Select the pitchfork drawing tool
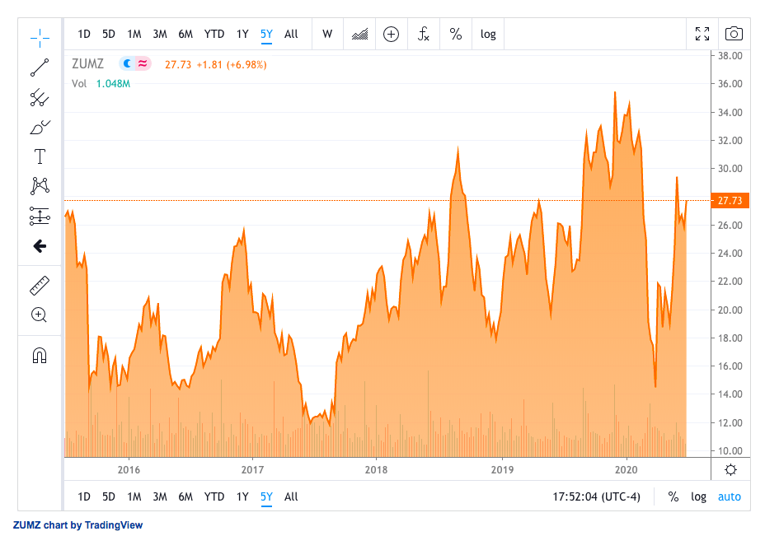765x536 pixels. pos(40,97)
